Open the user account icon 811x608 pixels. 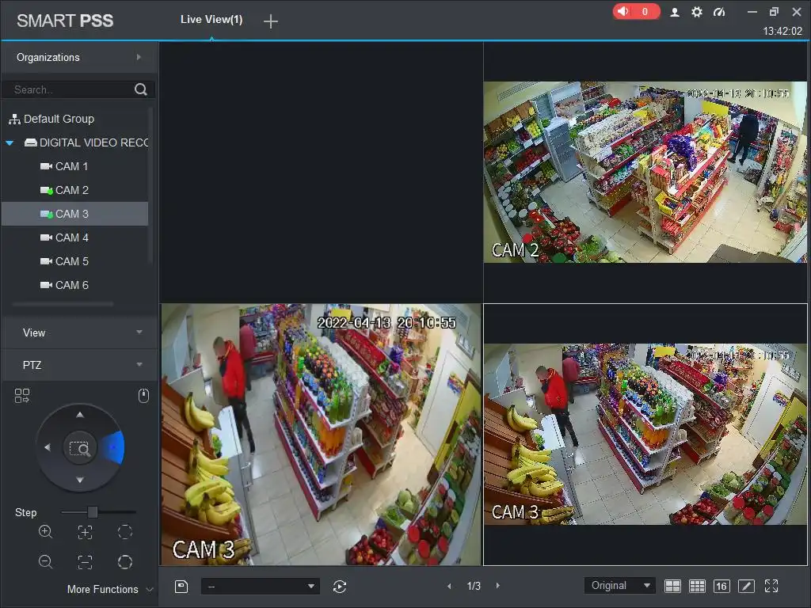(675, 12)
